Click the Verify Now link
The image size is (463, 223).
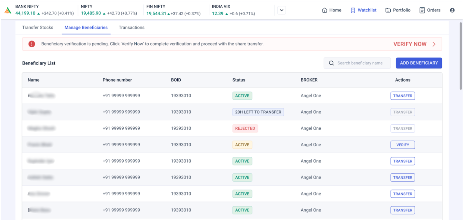(410, 44)
